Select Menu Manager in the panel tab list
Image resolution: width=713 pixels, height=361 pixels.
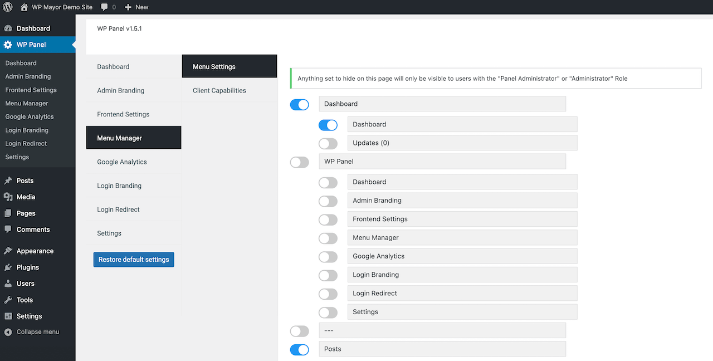point(134,138)
